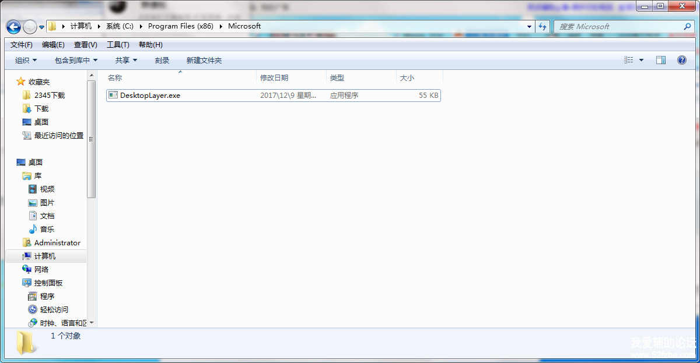Click the 应用程序 type cell

tap(344, 96)
